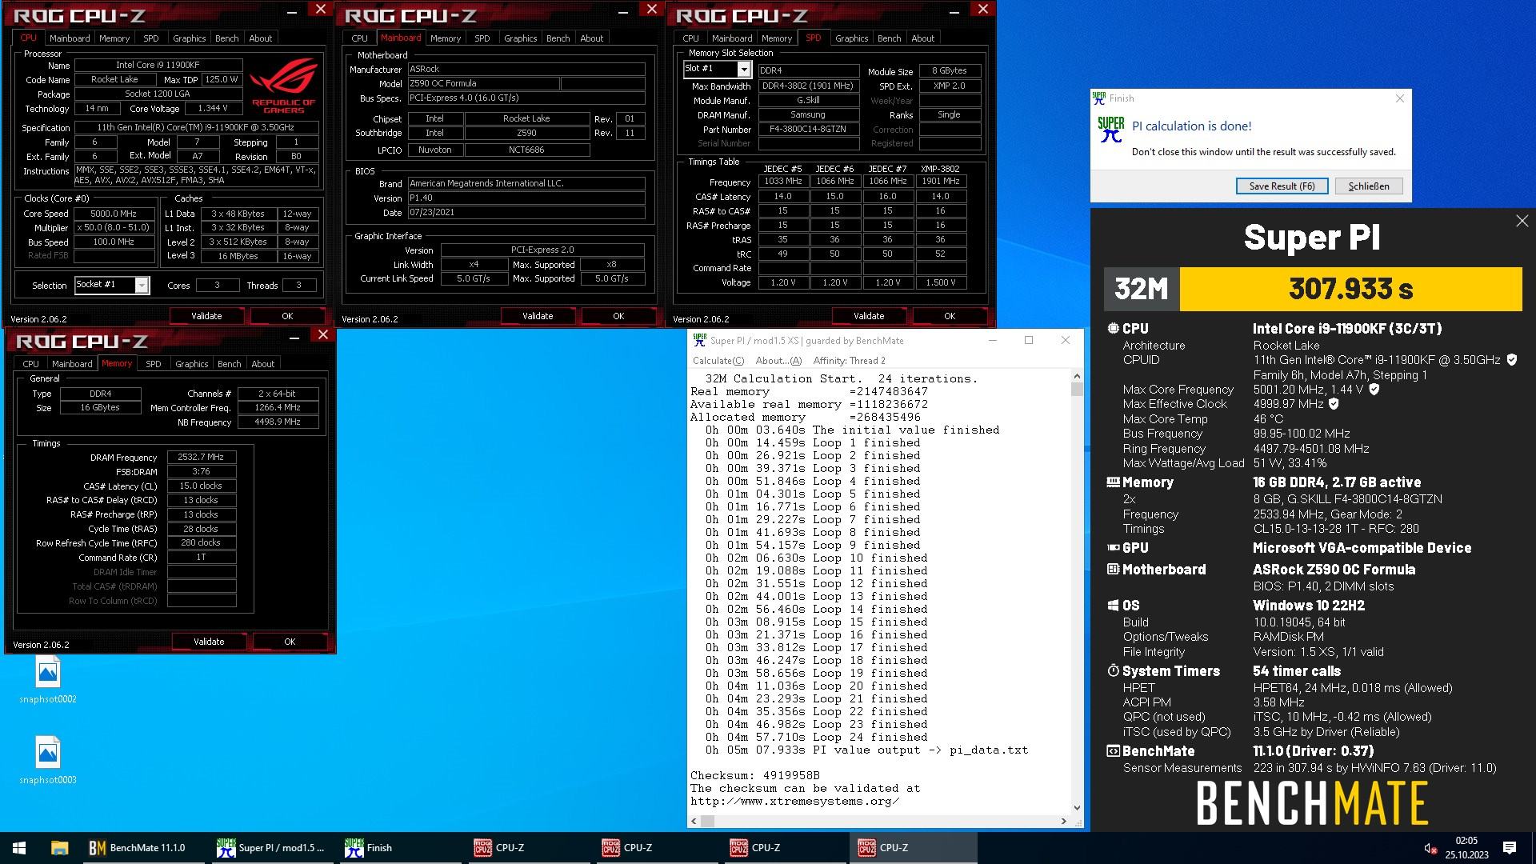Open Socket #1 selection dropdown

pos(142,286)
